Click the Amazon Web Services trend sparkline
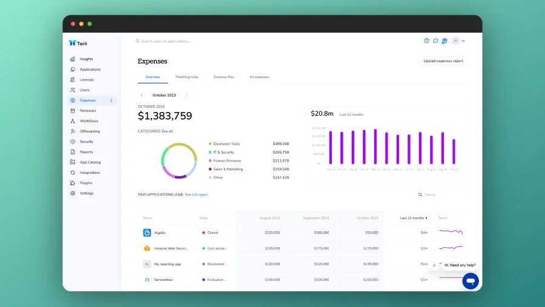 (451, 248)
